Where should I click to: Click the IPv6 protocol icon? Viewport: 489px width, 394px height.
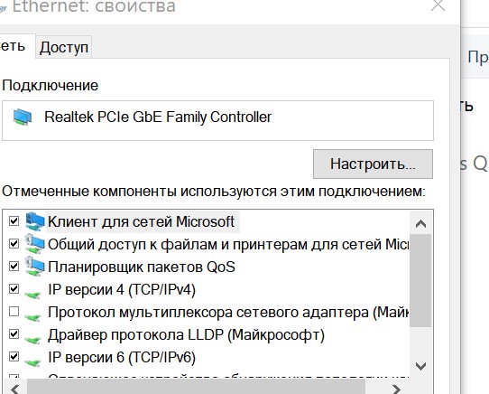coord(32,361)
